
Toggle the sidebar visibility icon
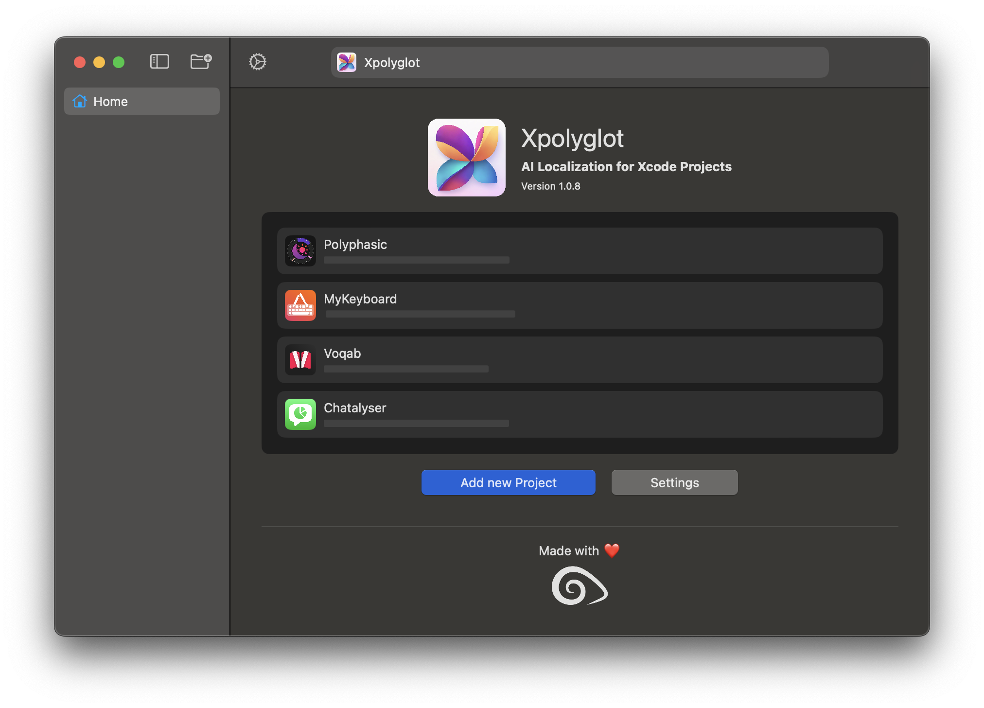click(x=159, y=61)
